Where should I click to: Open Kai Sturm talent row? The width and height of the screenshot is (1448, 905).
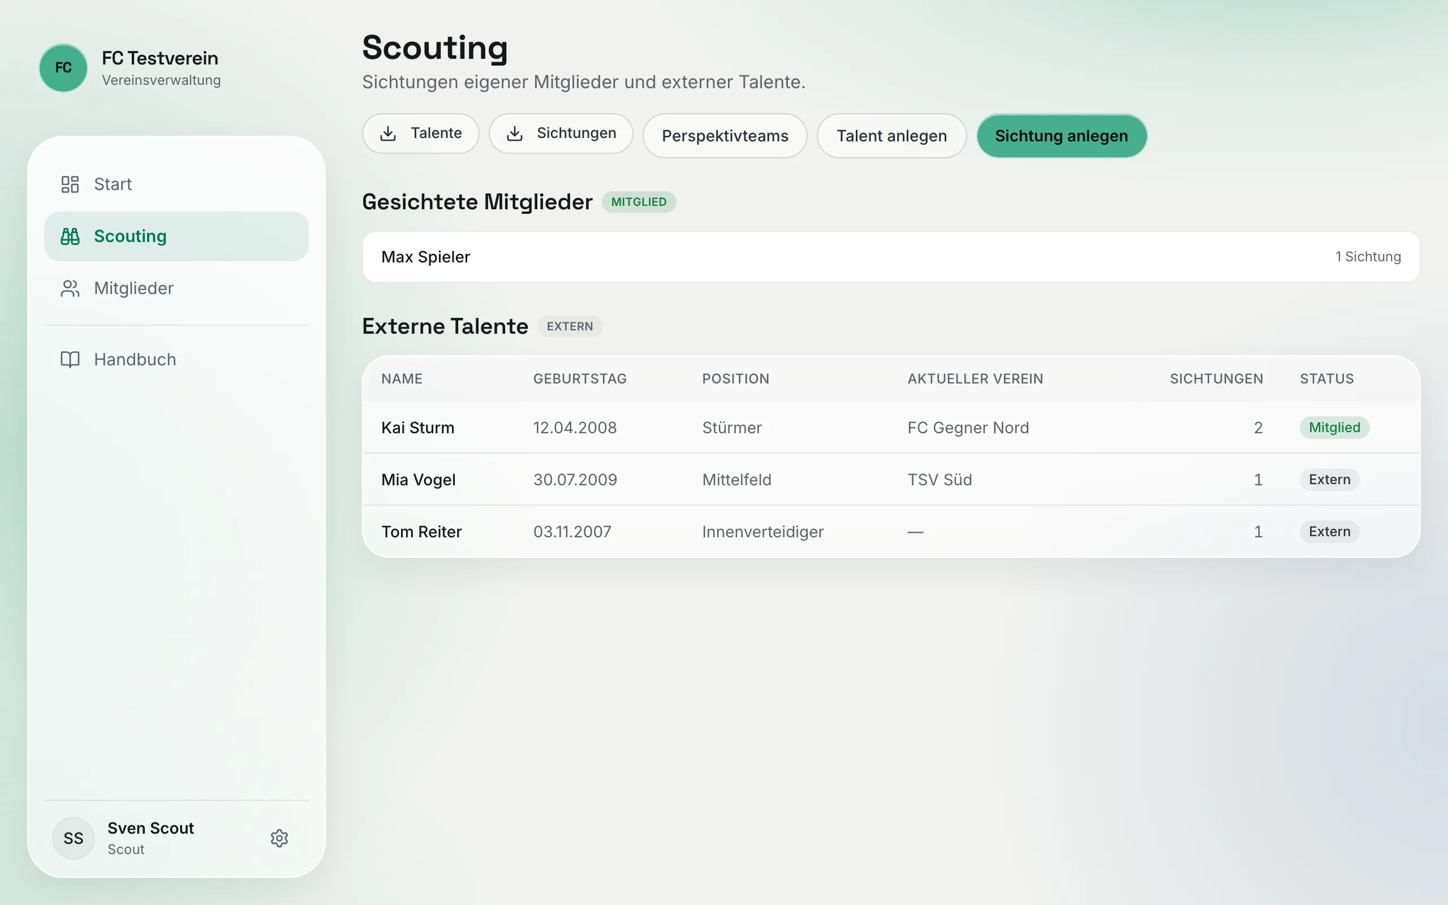point(891,428)
